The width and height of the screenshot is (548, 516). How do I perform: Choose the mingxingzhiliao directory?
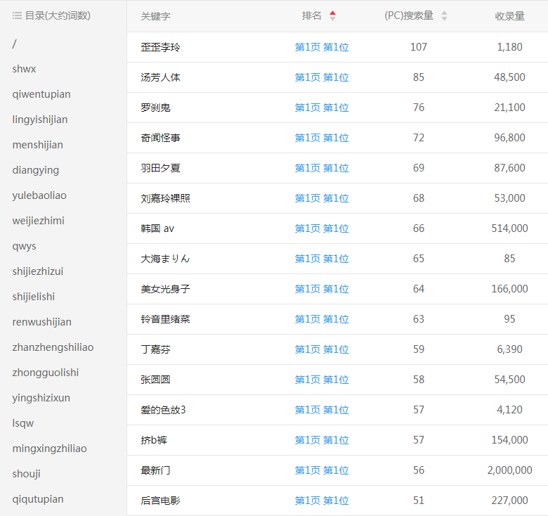point(50,449)
